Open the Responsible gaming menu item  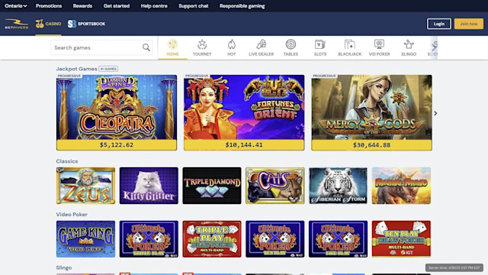tap(242, 6)
